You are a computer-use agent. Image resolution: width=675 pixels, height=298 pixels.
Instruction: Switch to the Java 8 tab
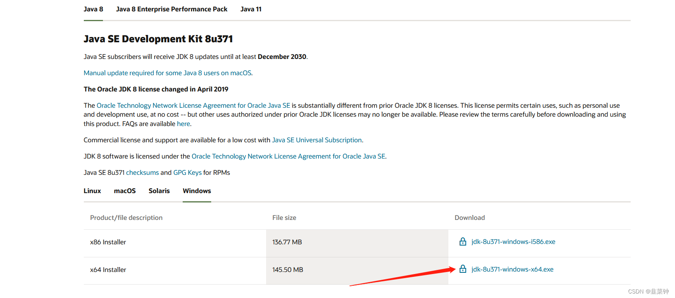point(93,9)
